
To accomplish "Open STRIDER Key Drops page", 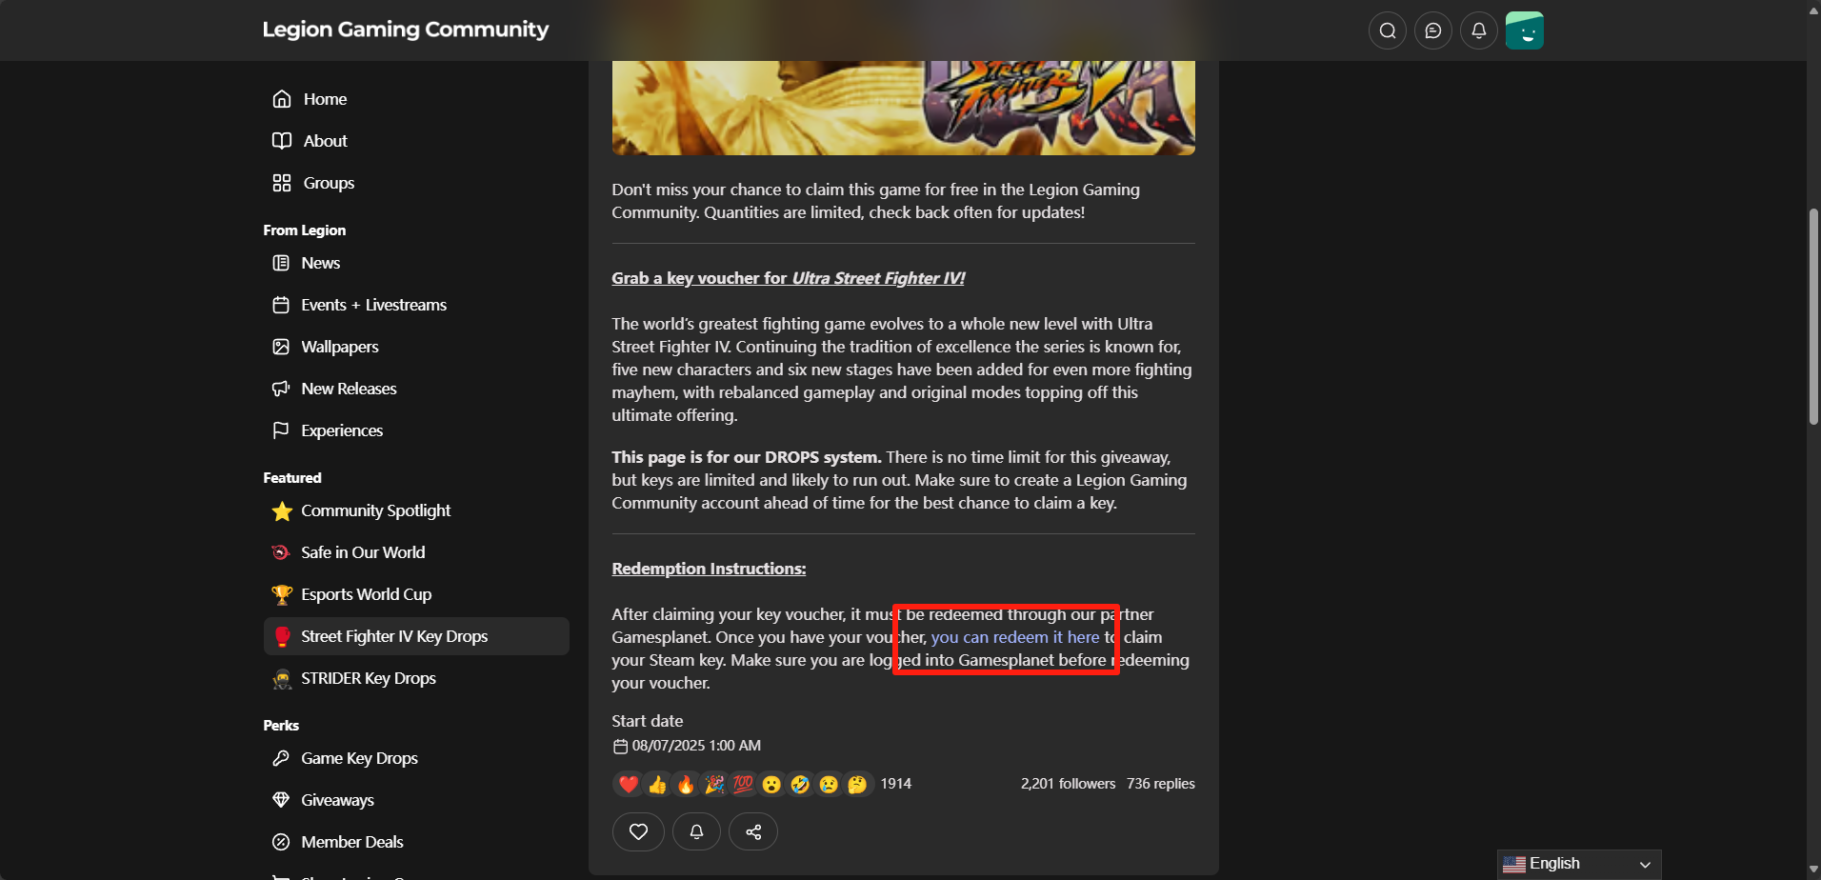I will (x=369, y=678).
